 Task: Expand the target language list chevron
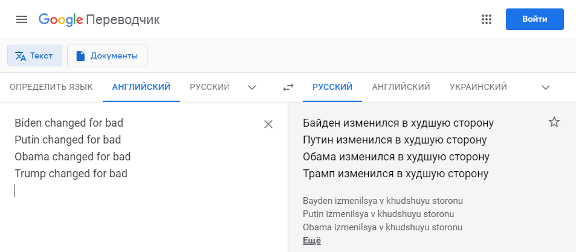pyautogui.click(x=546, y=87)
